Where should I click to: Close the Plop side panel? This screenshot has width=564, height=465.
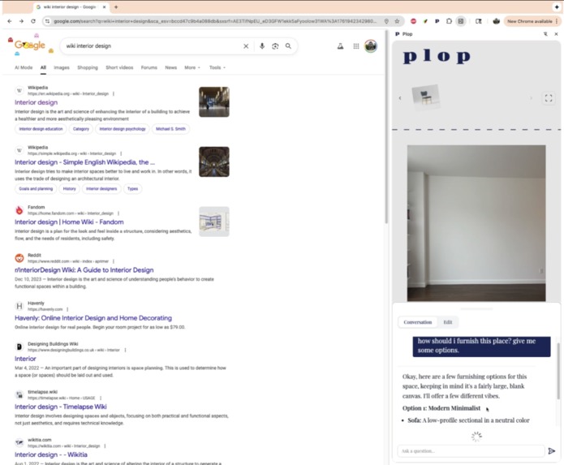556,34
